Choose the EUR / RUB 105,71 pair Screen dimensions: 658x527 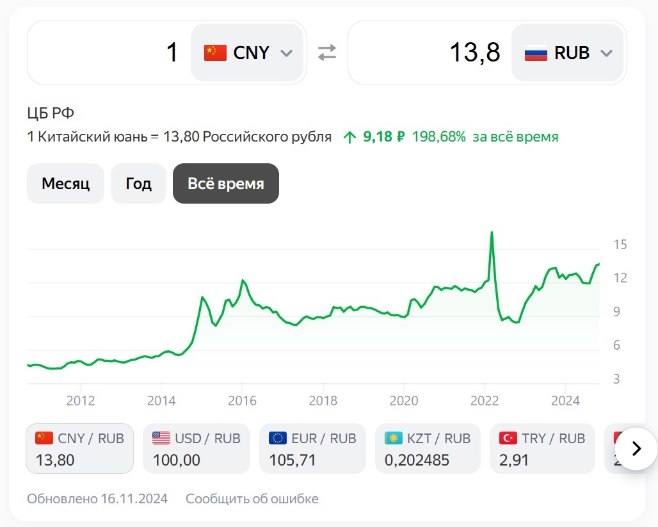(312, 448)
